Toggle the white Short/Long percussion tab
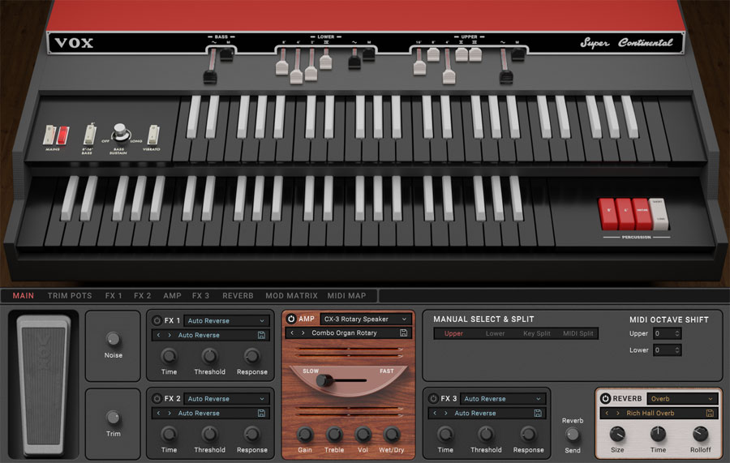 [659, 213]
